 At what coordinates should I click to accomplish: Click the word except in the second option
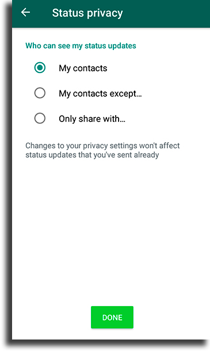pyautogui.click(x=123, y=94)
